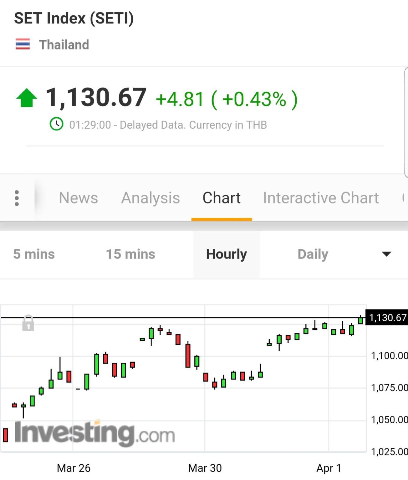Screen dimensions: 408x480
Task: Open the Analysis tab
Action: pyautogui.click(x=151, y=198)
